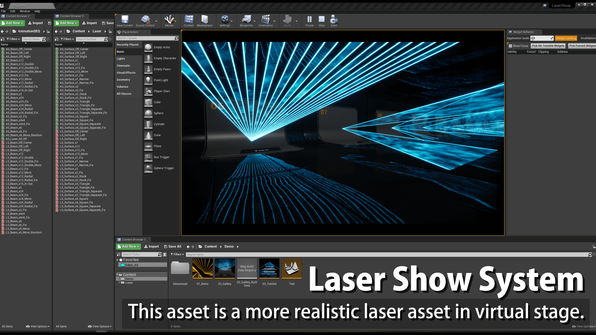The width and height of the screenshot is (596, 335).
Task: Open the Content toolbar icon
Action: tap(189, 21)
